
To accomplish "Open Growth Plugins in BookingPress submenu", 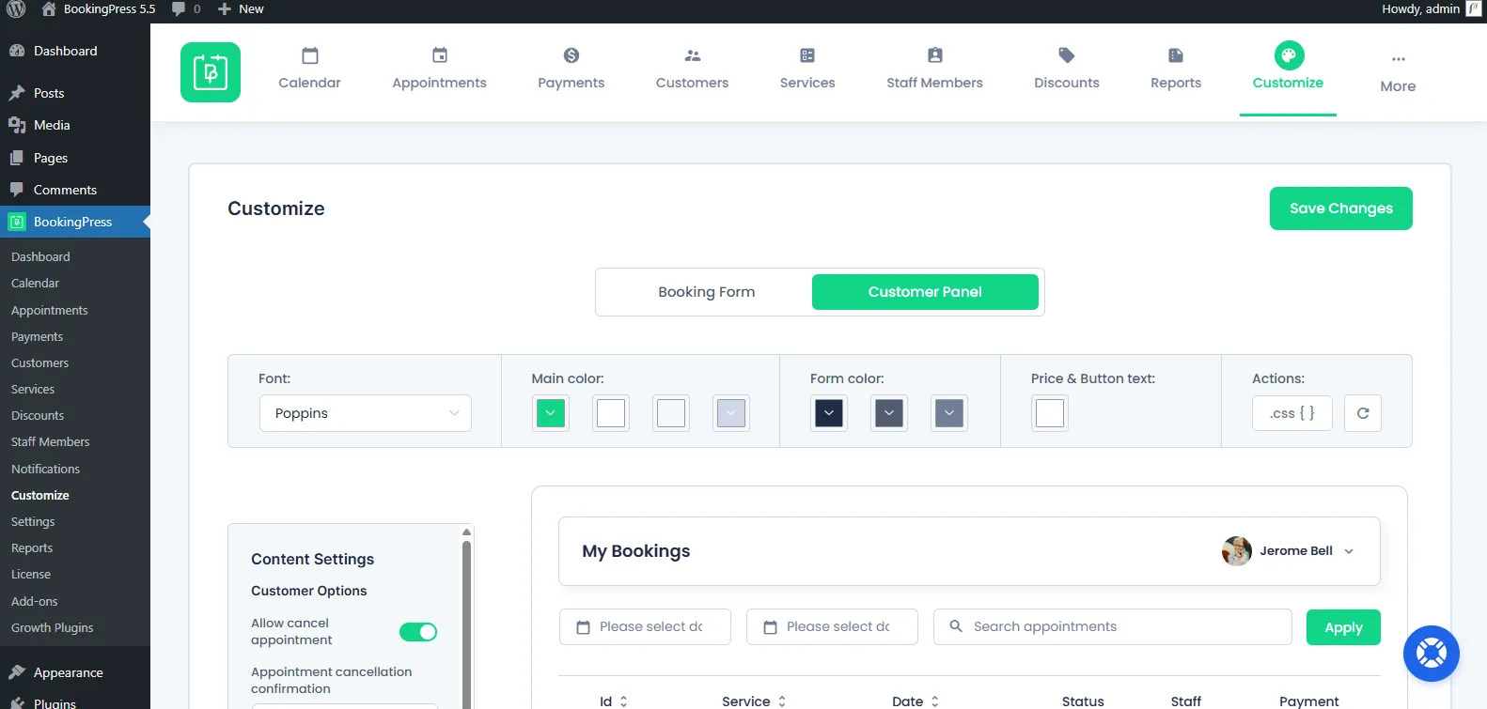I will (x=53, y=627).
